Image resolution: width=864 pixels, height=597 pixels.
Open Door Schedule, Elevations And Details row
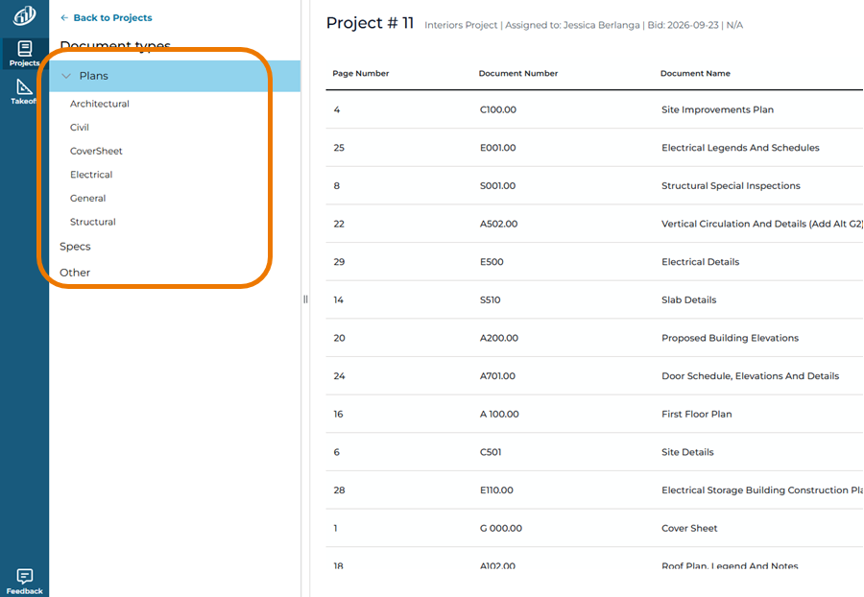pyautogui.click(x=594, y=375)
